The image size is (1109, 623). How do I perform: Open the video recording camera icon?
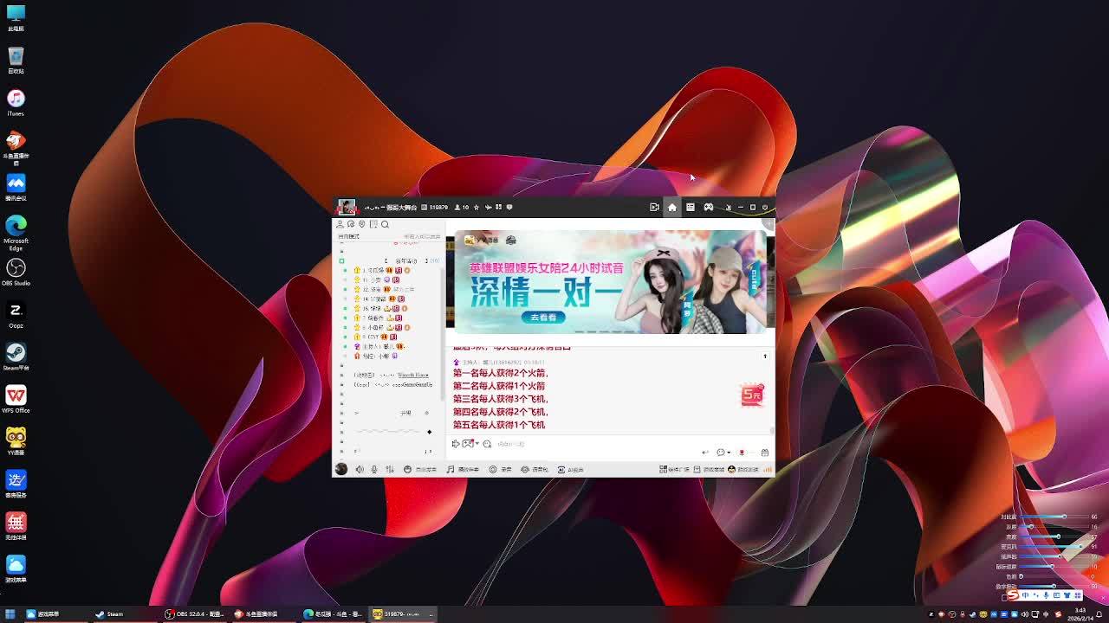click(654, 207)
